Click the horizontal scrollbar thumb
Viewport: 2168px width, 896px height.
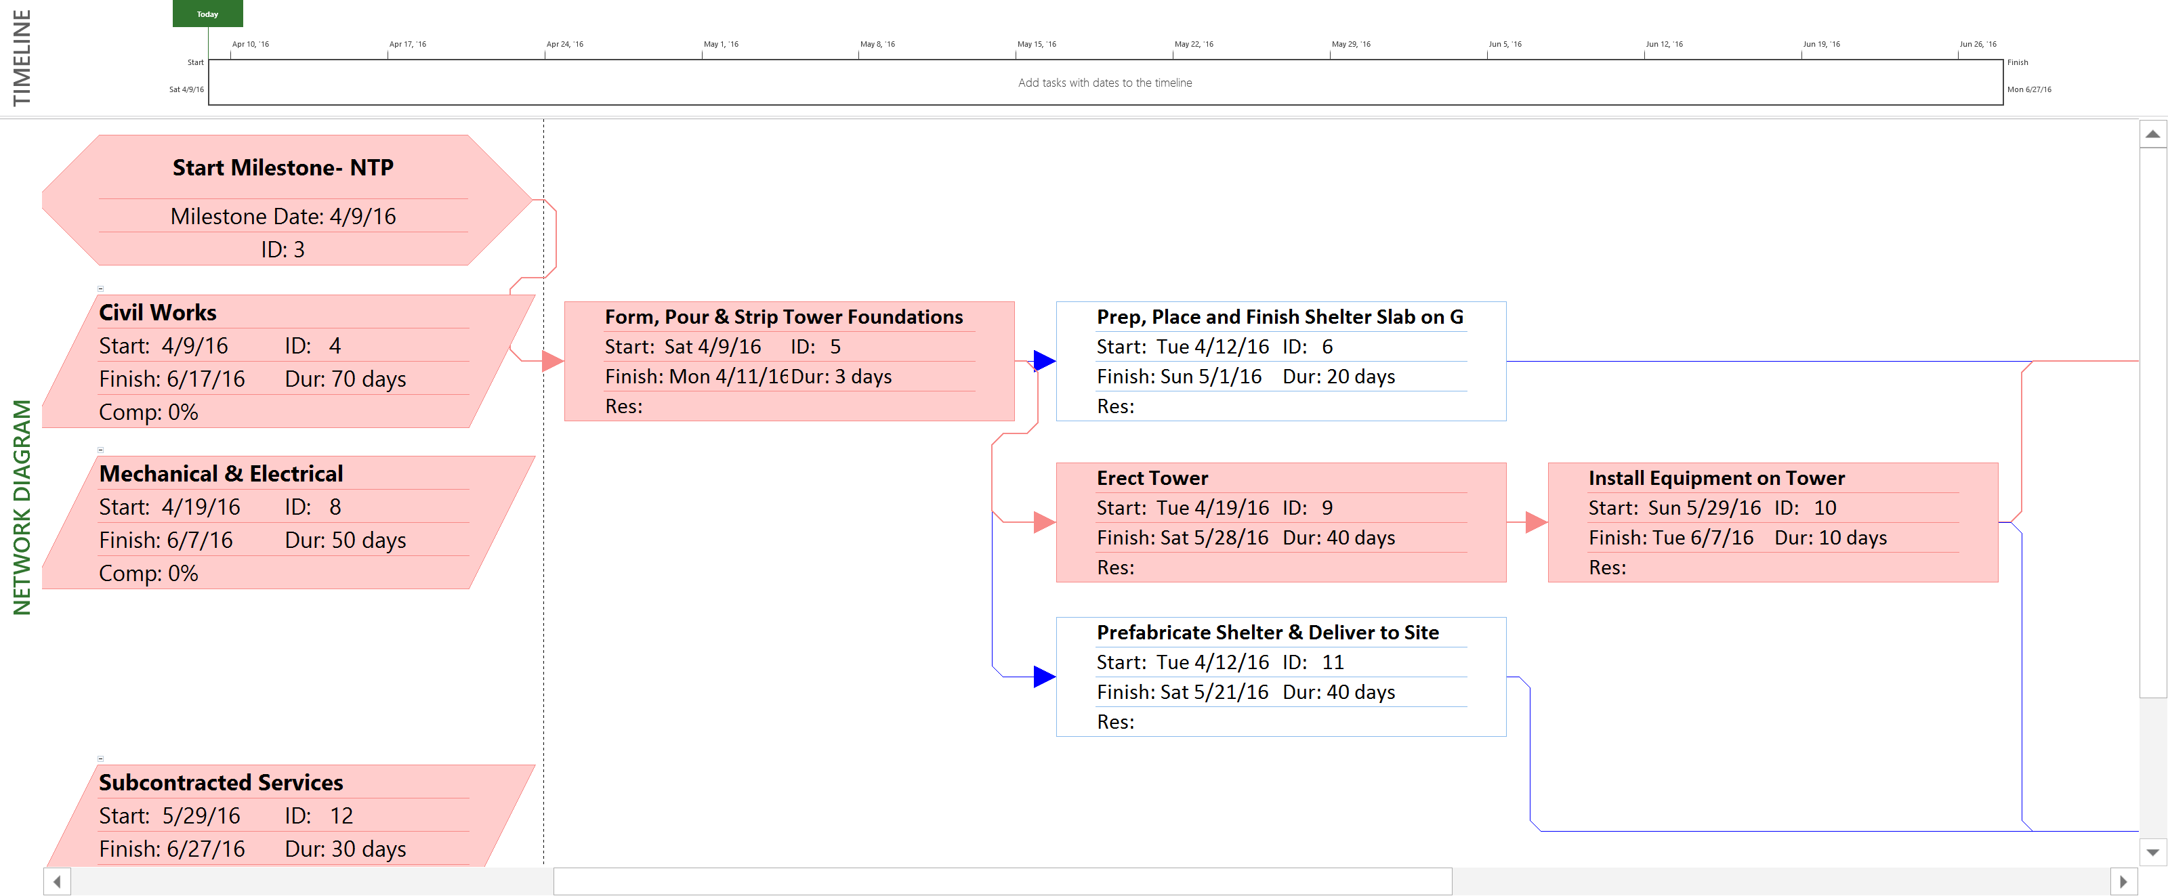click(x=1003, y=882)
